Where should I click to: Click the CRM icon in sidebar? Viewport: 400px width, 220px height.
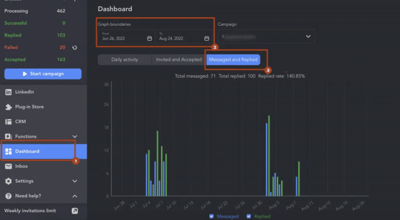[x=8, y=121]
